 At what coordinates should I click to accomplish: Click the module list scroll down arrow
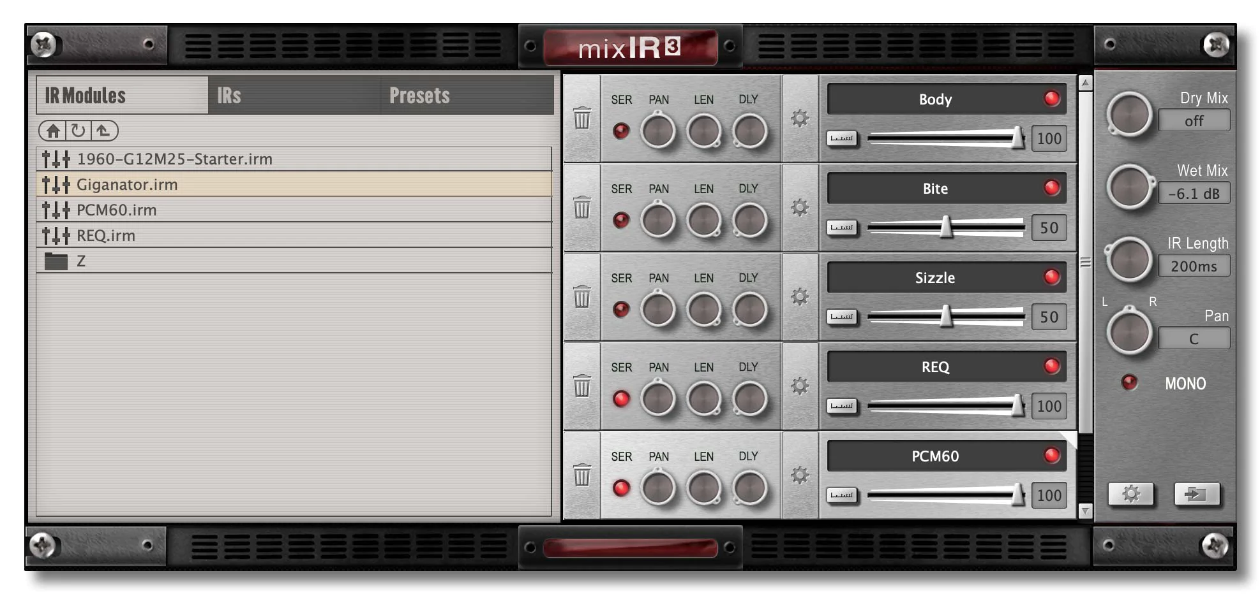[x=1085, y=511]
